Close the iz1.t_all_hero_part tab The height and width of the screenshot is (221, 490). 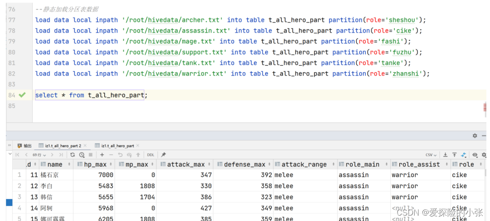138,146
